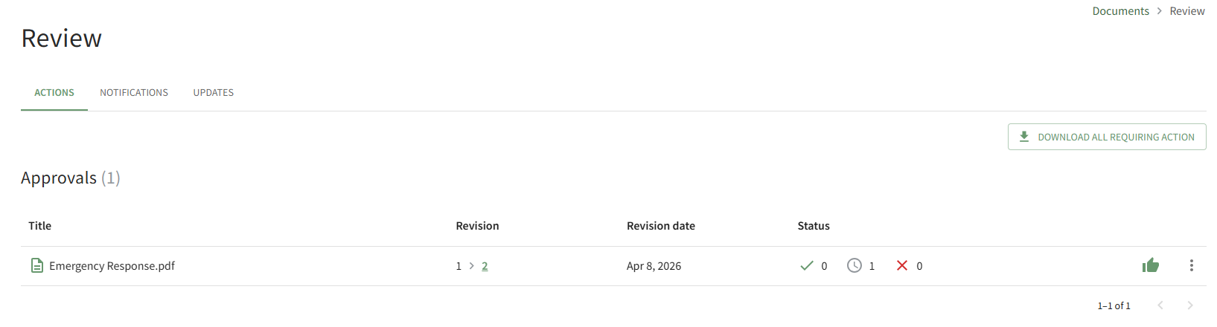Go to the next page arrow

1189,305
